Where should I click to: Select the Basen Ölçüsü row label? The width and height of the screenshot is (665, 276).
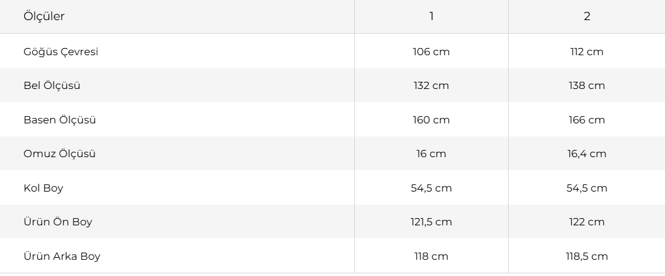(x=60, y=120)
